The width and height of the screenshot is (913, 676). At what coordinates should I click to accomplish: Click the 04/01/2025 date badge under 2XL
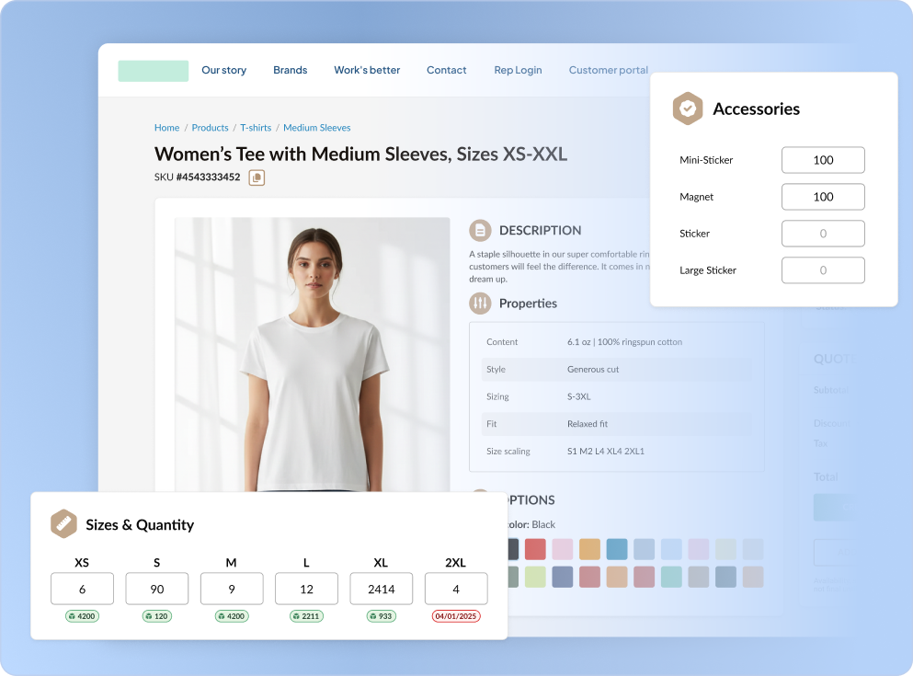click(456, 616)
